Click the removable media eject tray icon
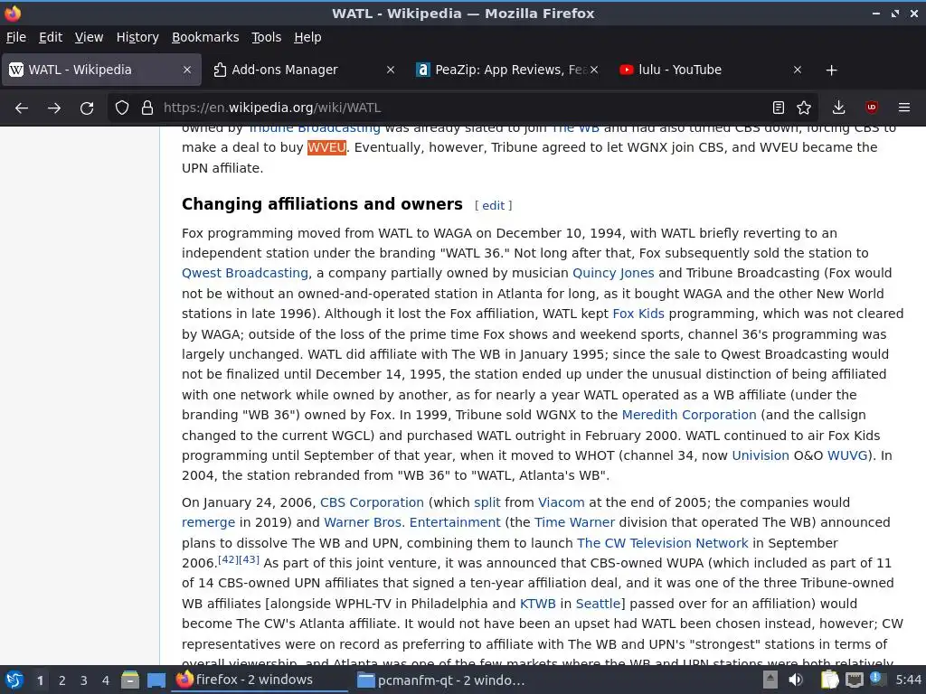Viewport: 926px width, 694px height. [x=770, y=680]
